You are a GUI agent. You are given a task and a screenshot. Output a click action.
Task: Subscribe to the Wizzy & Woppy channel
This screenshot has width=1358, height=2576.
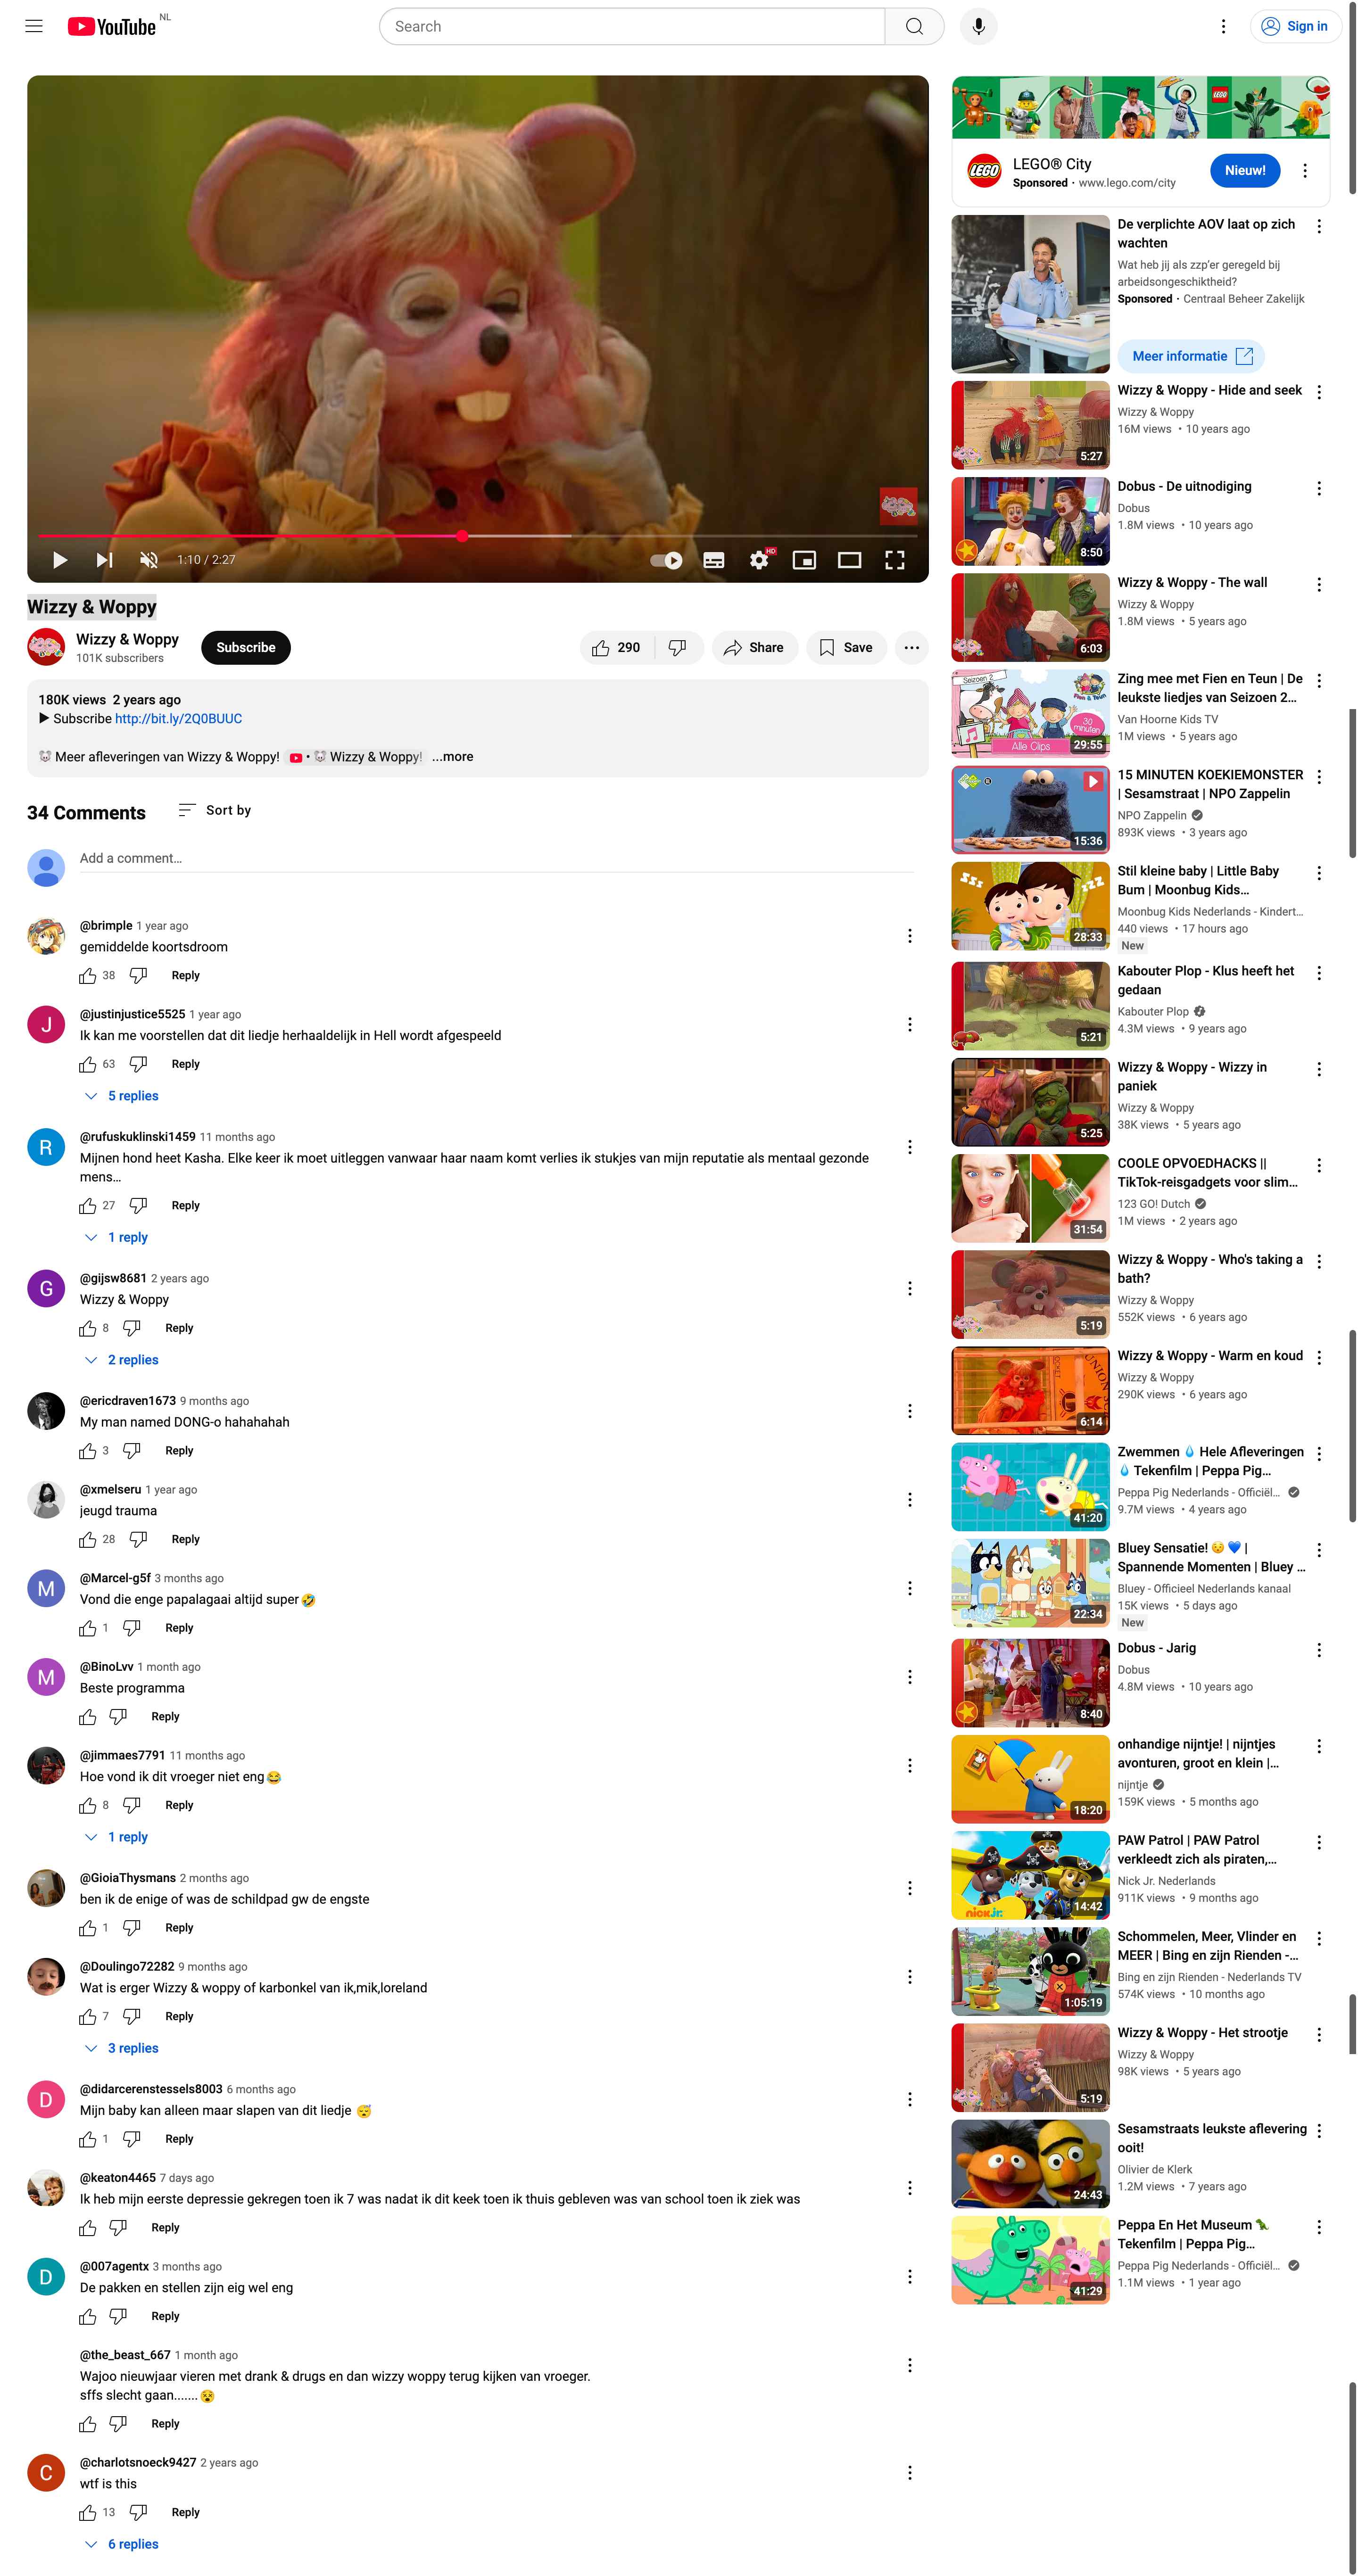[x=246, y=648]
